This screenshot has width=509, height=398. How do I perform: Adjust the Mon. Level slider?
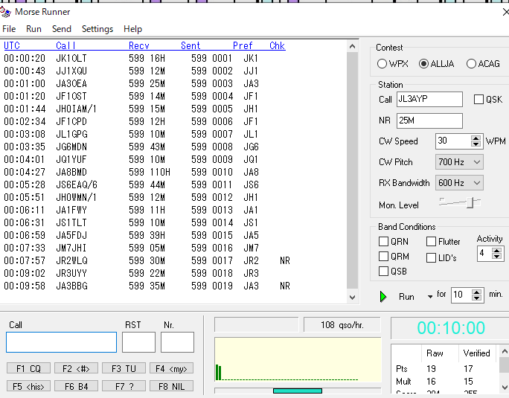[470, 202]
